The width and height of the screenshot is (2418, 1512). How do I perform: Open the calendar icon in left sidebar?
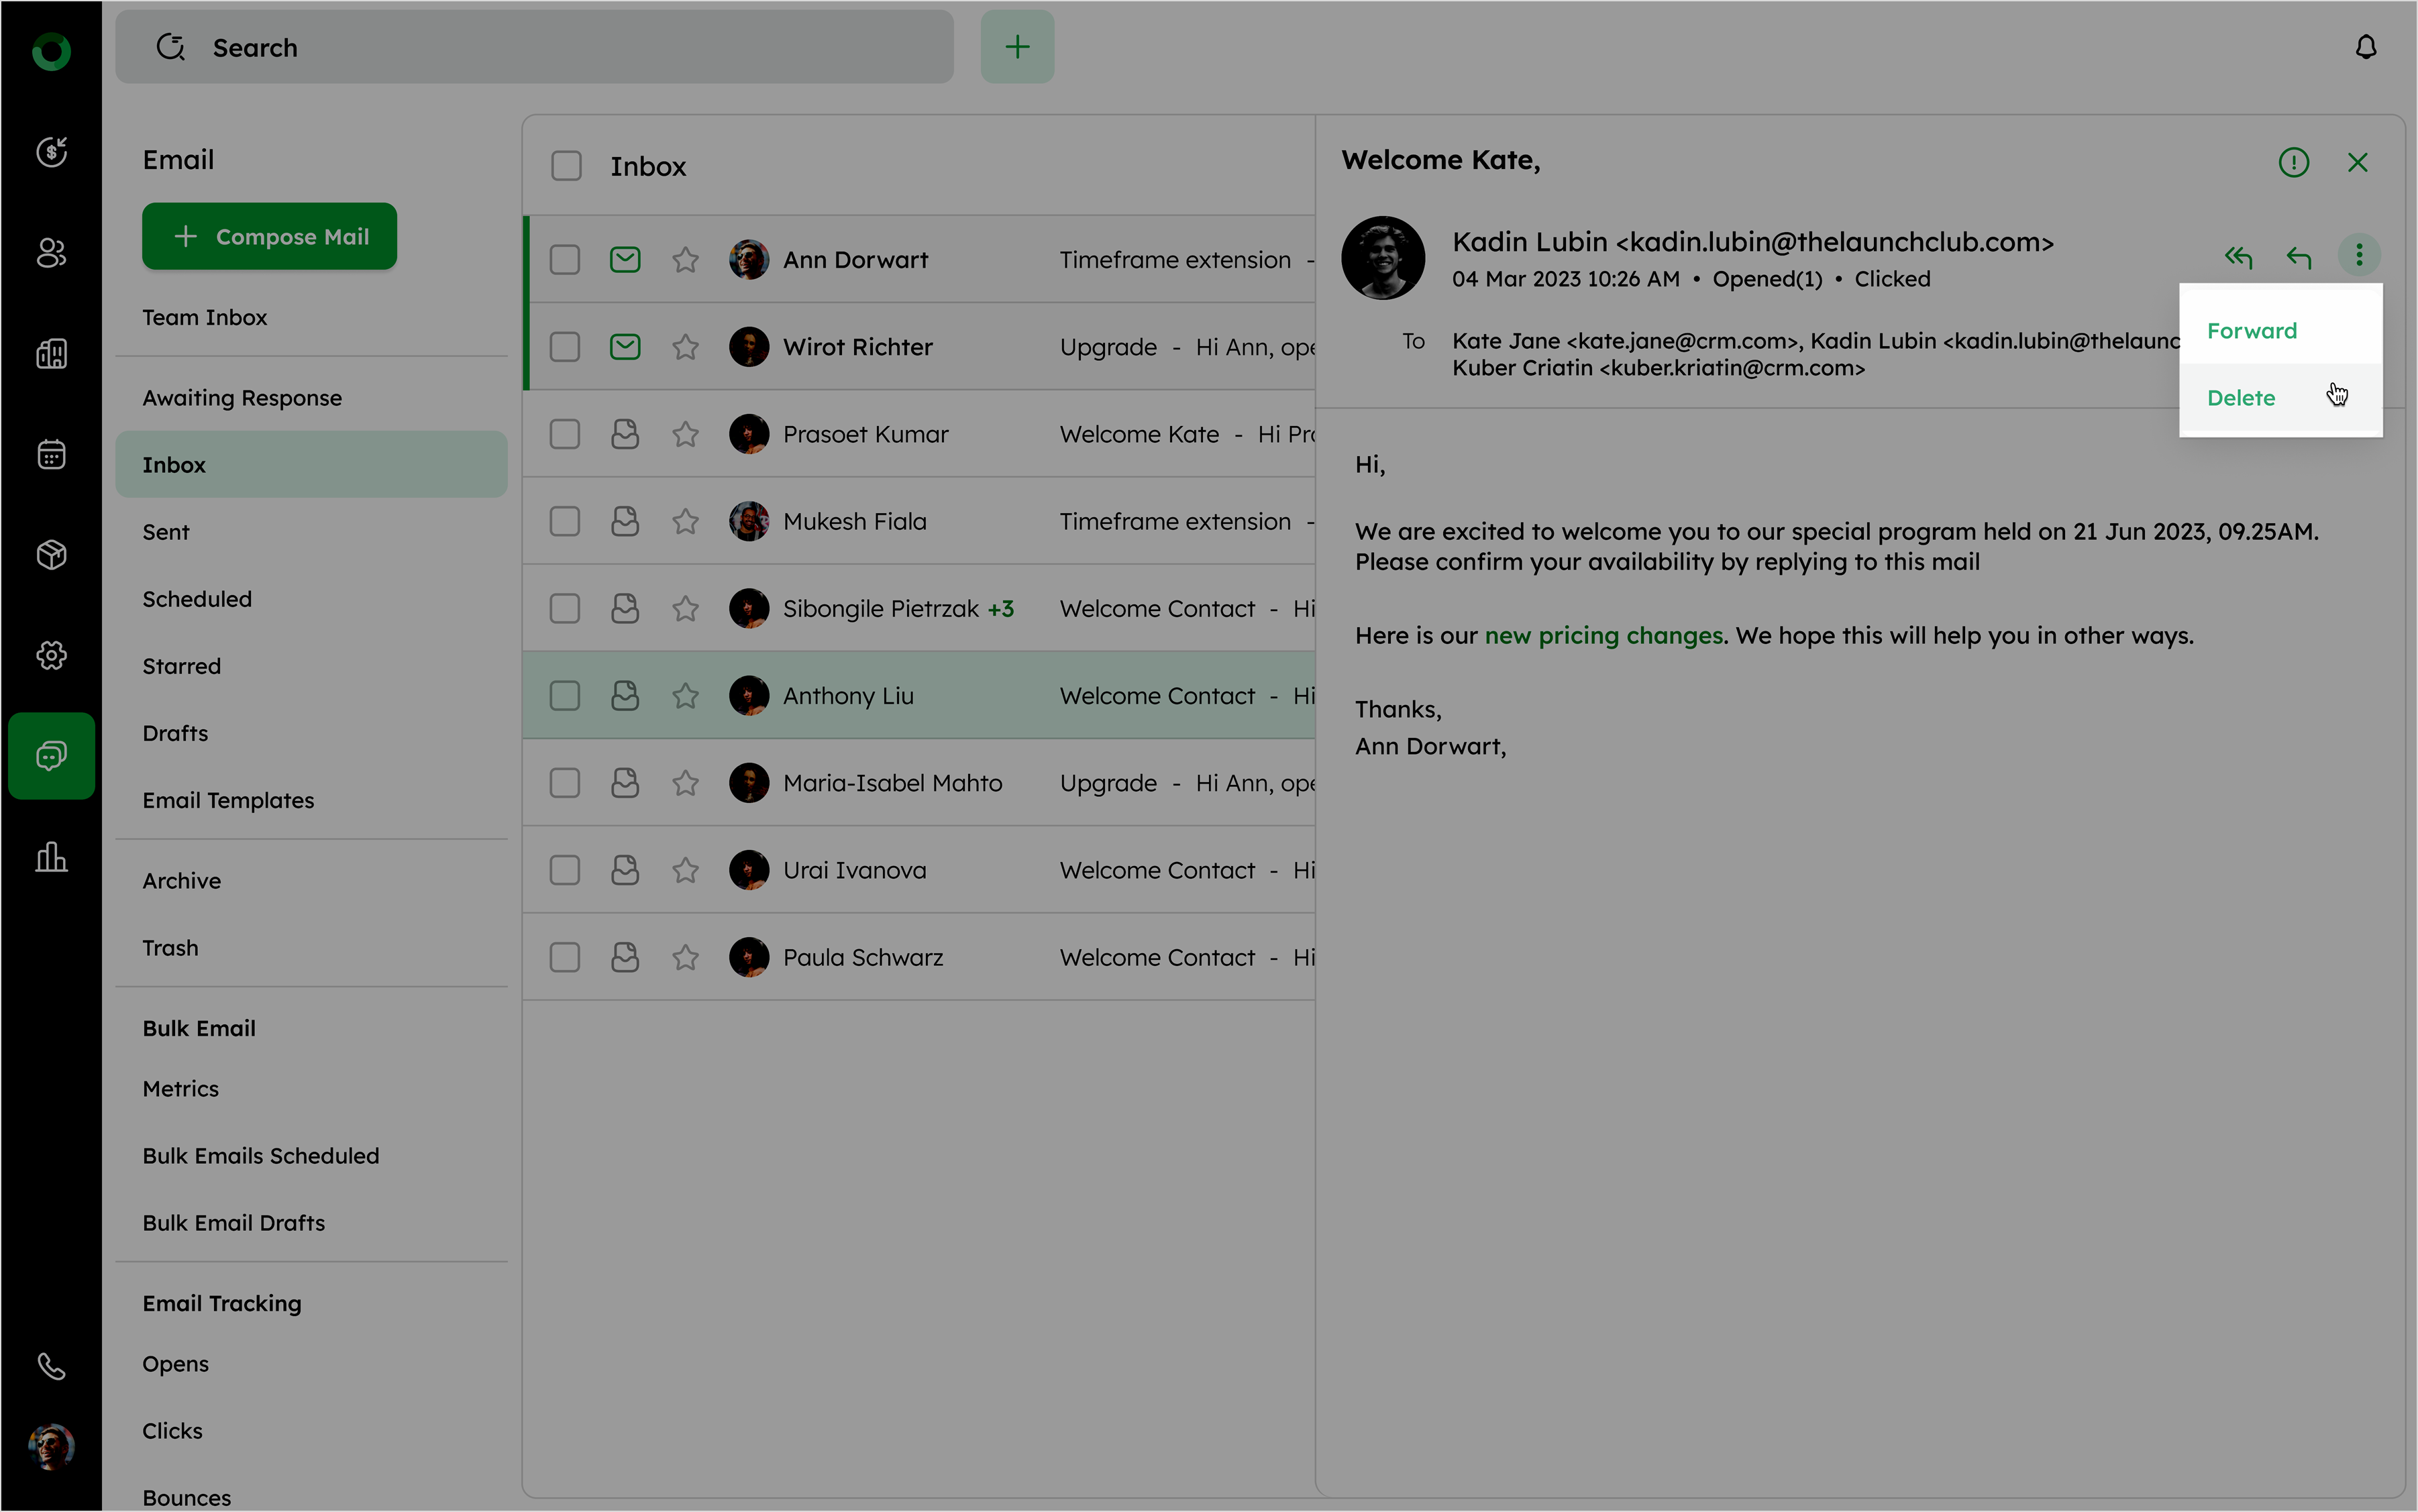click(x=51, y=454)
